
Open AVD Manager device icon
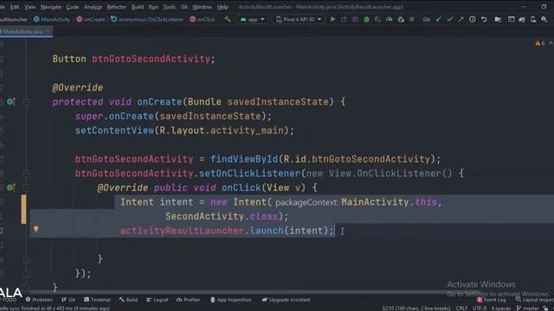coord(533,19)
